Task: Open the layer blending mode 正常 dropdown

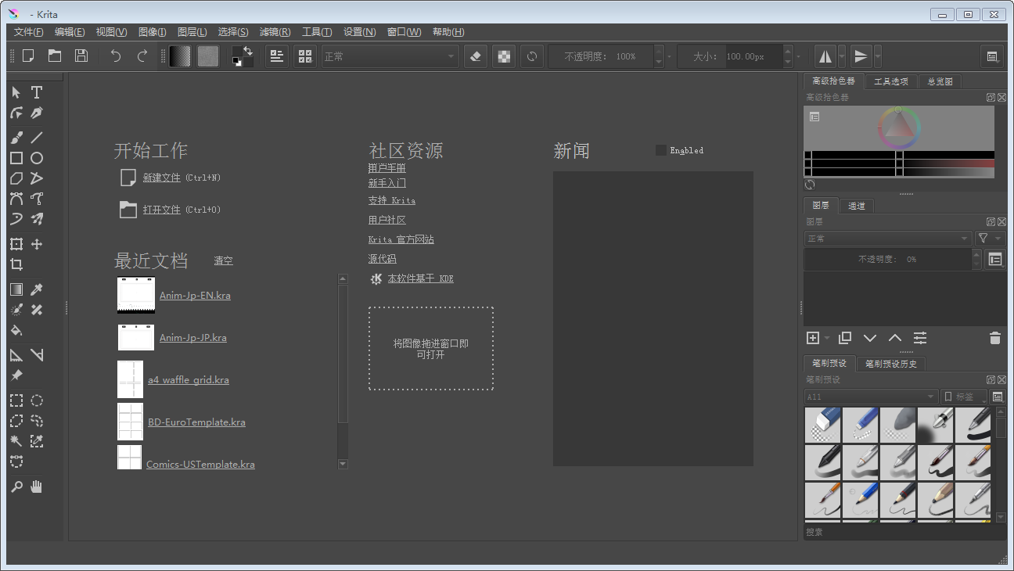Action: pyautogui.click(x=887, y=238)
